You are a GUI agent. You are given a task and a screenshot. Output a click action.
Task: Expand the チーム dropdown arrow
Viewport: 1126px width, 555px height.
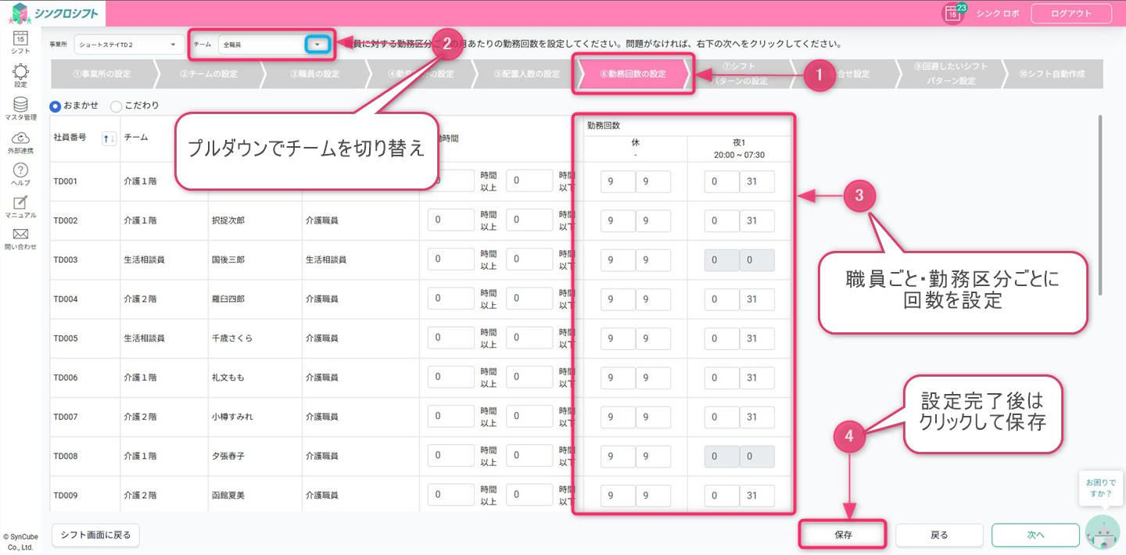tap(317, 45)
